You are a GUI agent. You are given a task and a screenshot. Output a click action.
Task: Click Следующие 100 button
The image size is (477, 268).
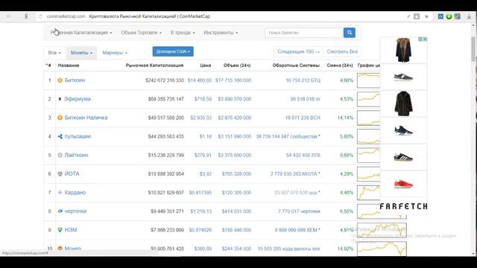click(298, 51)
